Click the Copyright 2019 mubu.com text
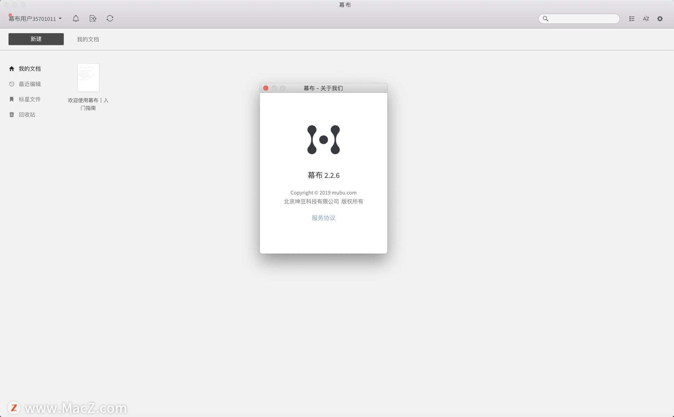 (323, 193)
